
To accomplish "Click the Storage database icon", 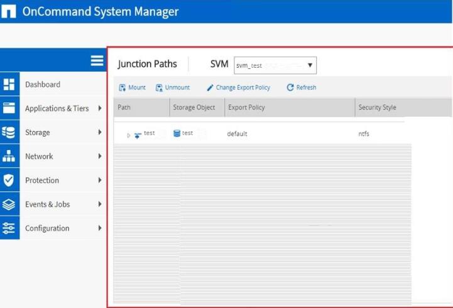I will tap(9, 132).
